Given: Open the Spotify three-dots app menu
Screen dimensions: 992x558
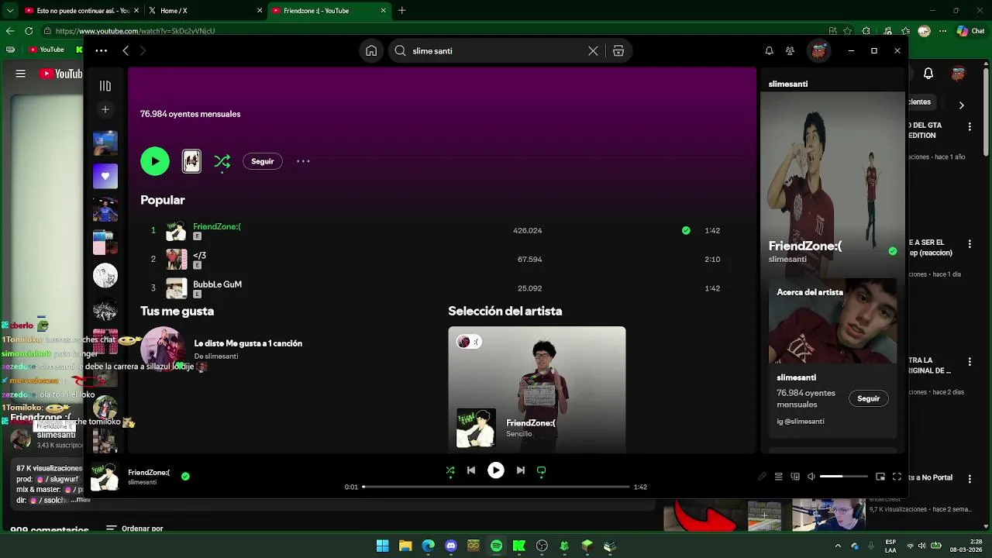Looking at the screenshot, I should tap(101, 50).
